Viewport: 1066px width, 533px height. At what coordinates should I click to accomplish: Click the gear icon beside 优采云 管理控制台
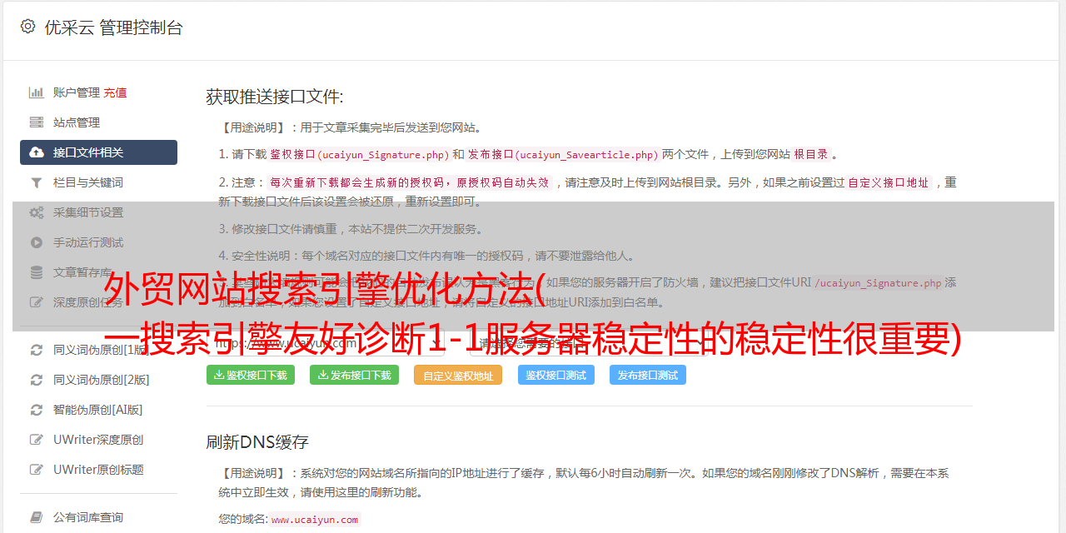27,27
